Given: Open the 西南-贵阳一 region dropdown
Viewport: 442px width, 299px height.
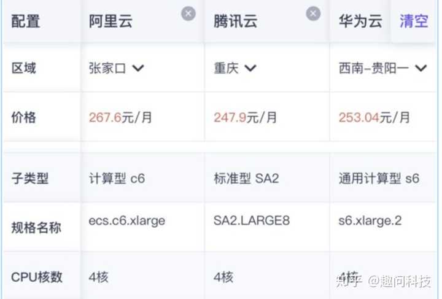Looking at the screenshot, I should point(382,68).
